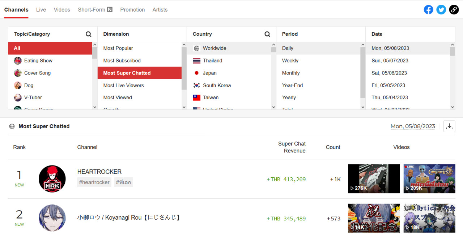
Task: Select Daily period
Action: click(318, 48)
